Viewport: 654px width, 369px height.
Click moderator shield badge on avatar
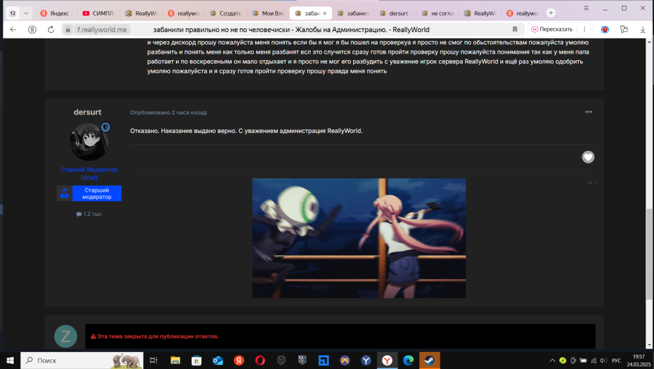click(105, 127)
